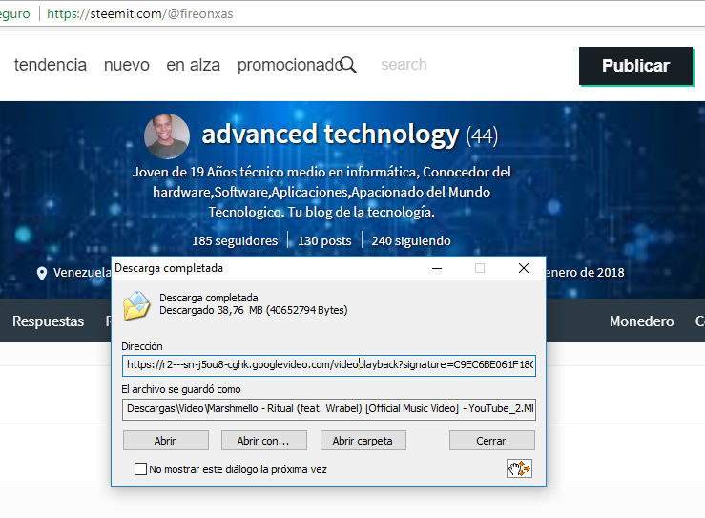The image size is (705, 518).
Task: Click the download folder icon in dialog
Action: [x=136, y=305]
